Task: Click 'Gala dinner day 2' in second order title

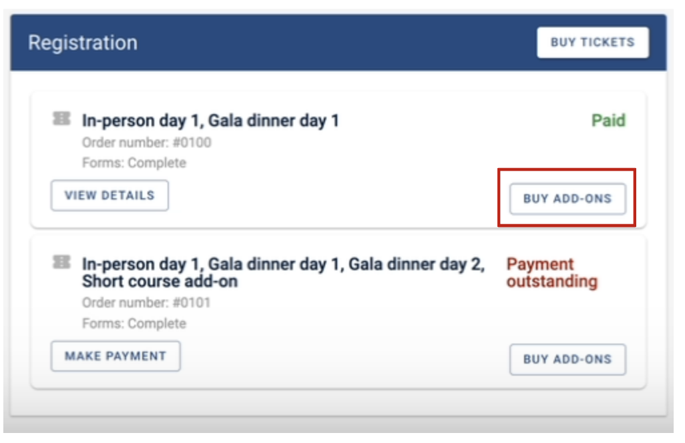Action: point(417,264)
